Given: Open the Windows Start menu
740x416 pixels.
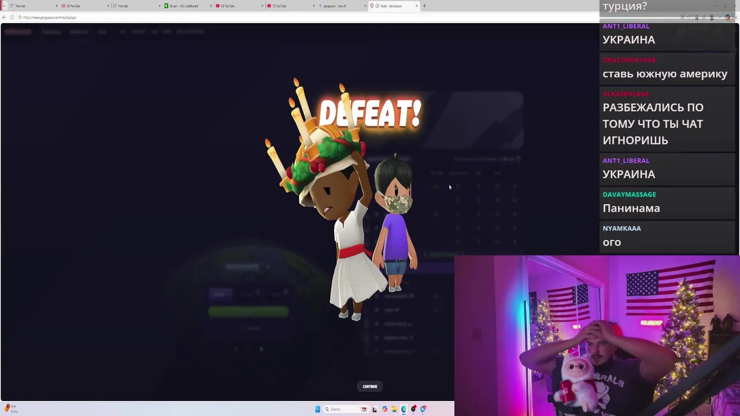Looking at the screenshot, I should click(x=317, y=409).
